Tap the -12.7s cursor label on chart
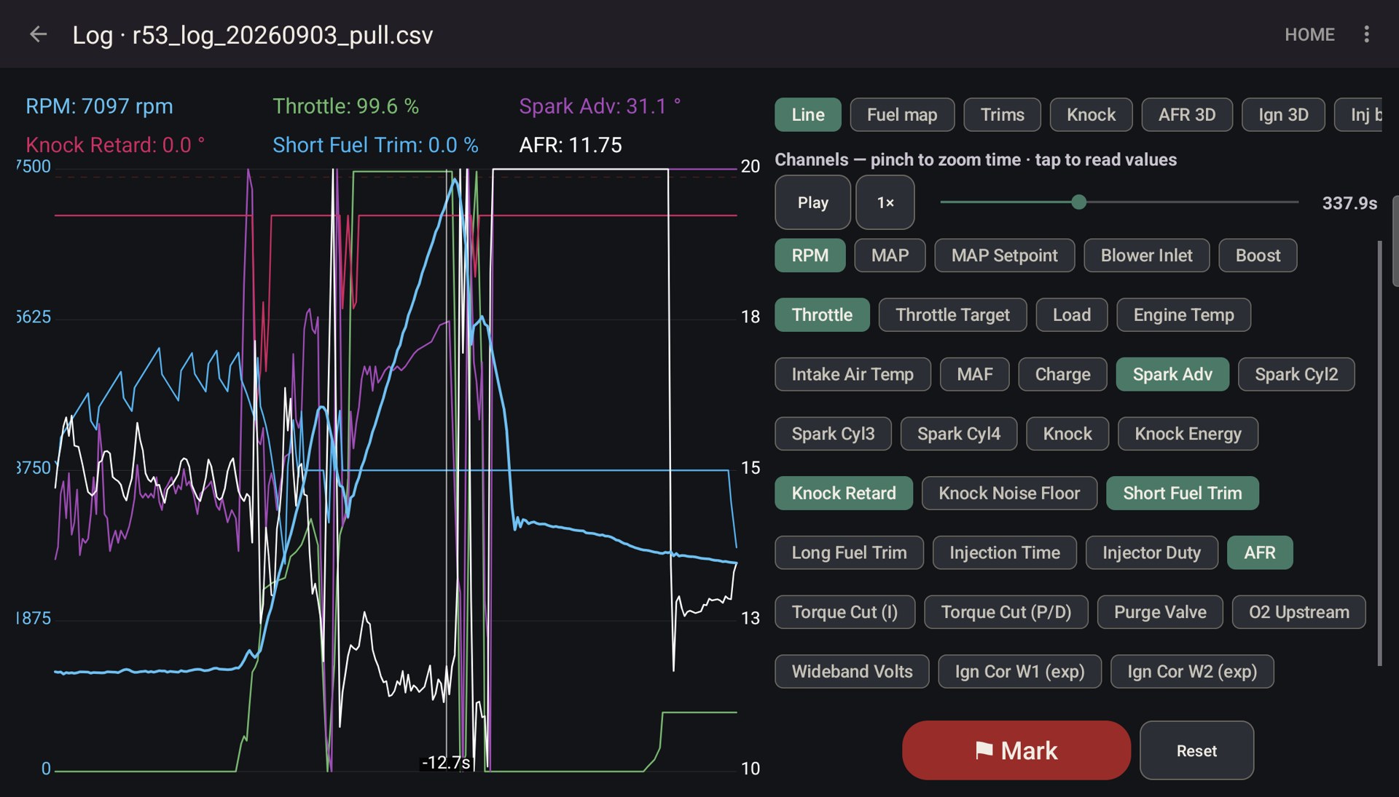 446,762
